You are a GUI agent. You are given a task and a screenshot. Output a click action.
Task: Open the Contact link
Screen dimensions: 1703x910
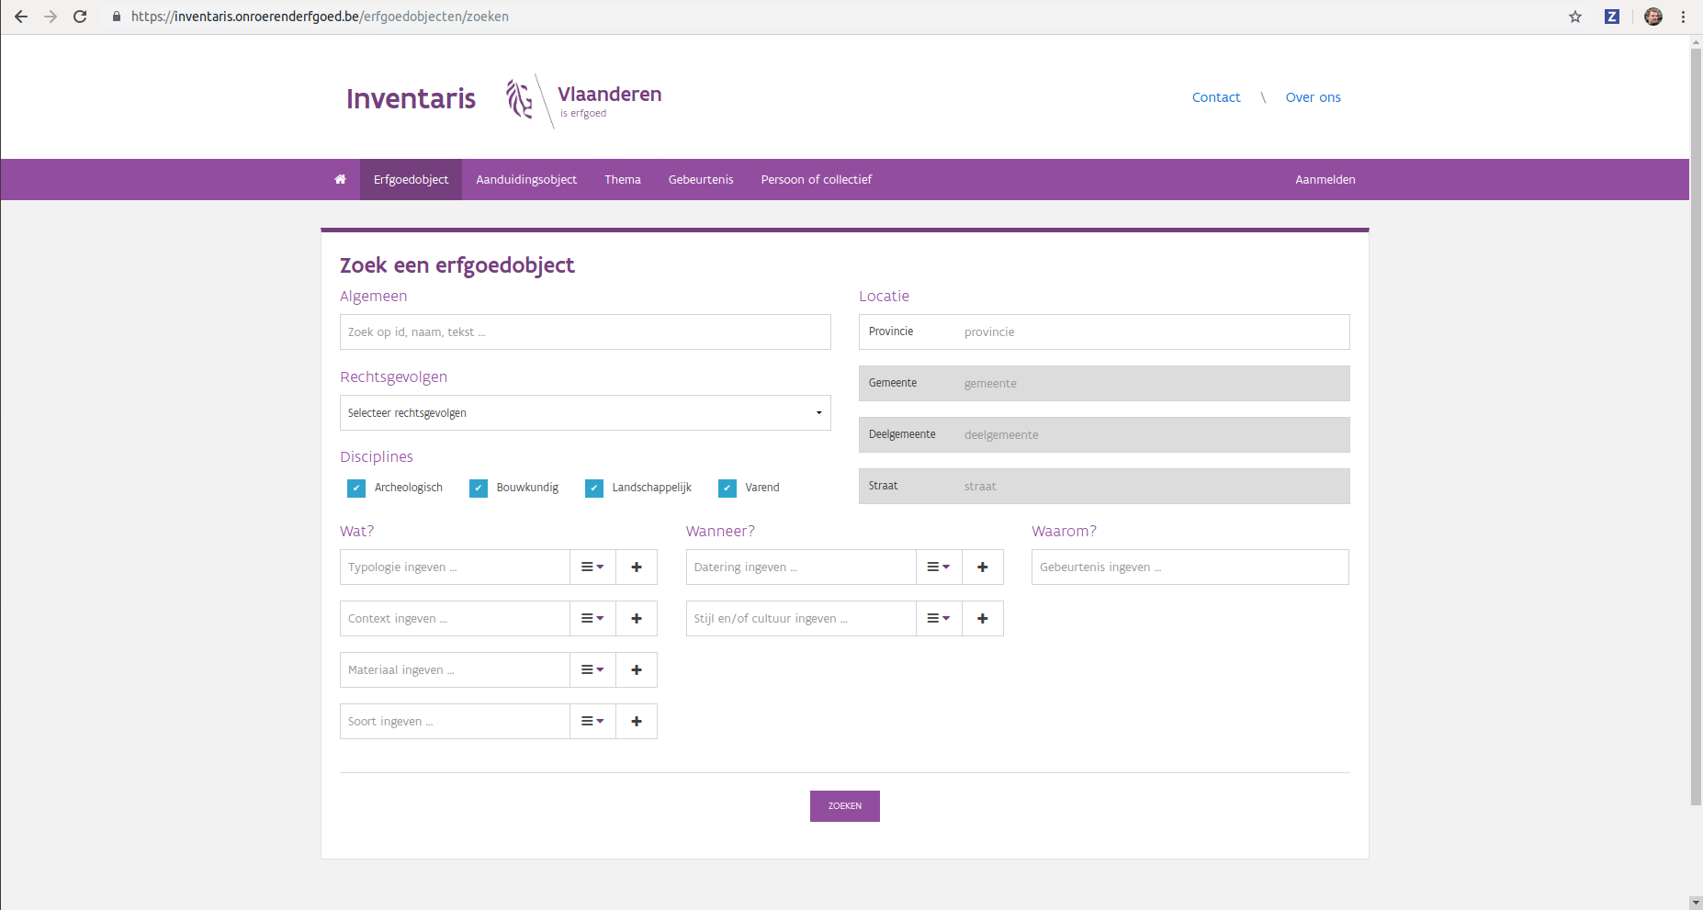pos(1216,97)
